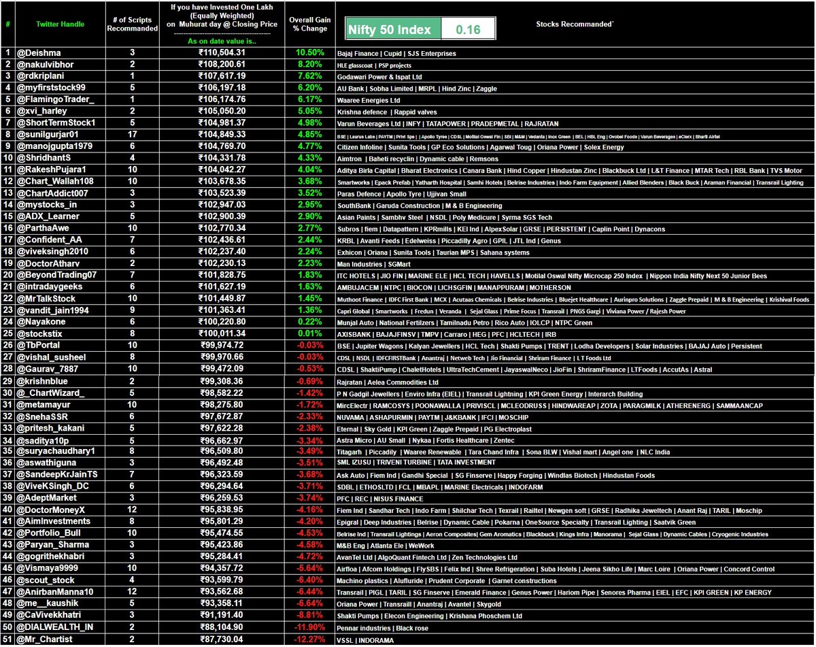
Task: Select the @SnehaSSR handle cell
Action: pos(60,416)
